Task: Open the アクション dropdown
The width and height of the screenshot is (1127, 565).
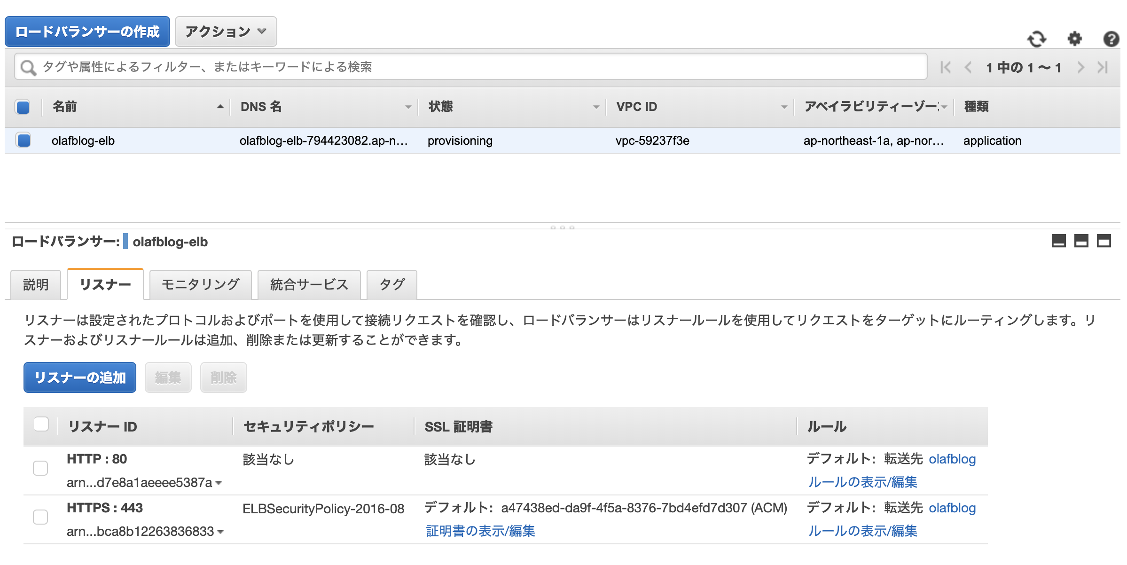Action: point(225,31)
